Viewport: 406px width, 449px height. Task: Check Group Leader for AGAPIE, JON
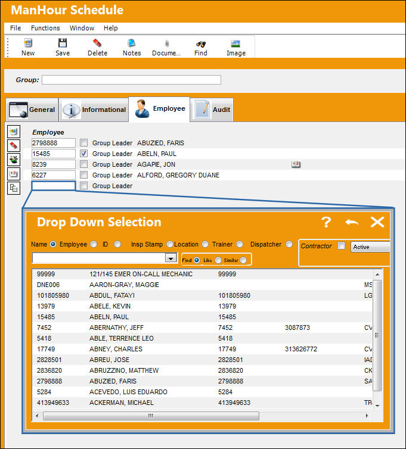click(x=83, y=164)
